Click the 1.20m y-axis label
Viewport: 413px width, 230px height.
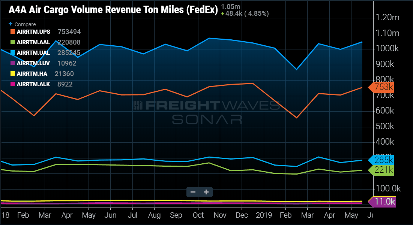click(x=387, y=18)
